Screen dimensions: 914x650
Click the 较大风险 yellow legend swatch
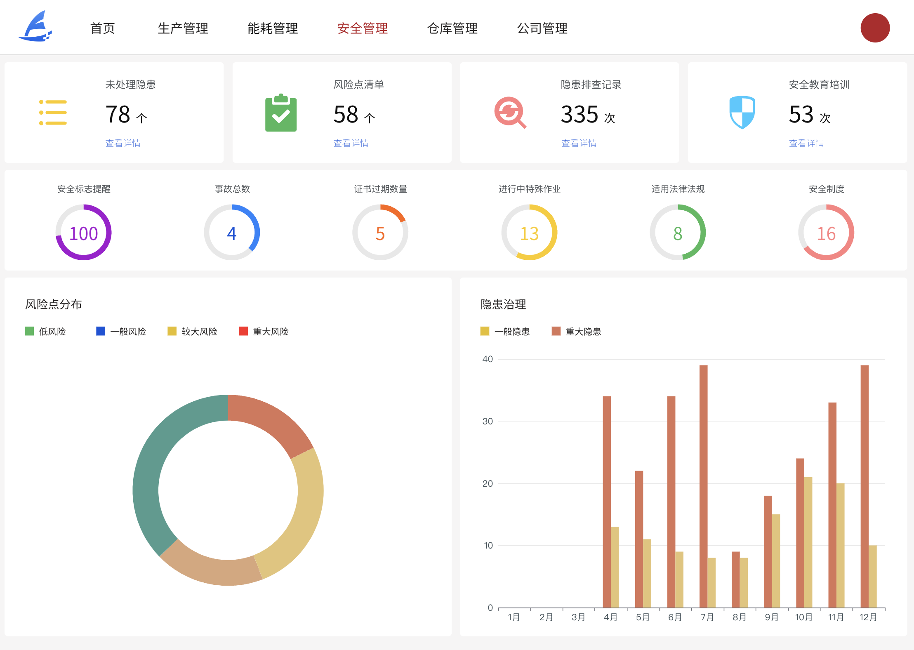pyautogui.click(x=172, y=331)
